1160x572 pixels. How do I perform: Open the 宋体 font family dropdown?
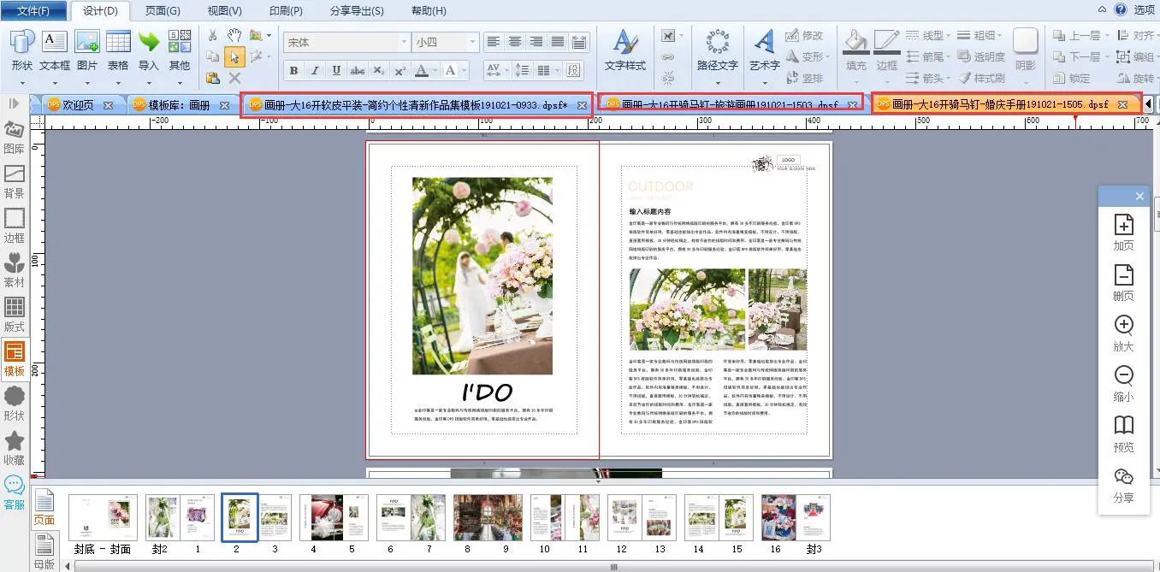point(404,42)
